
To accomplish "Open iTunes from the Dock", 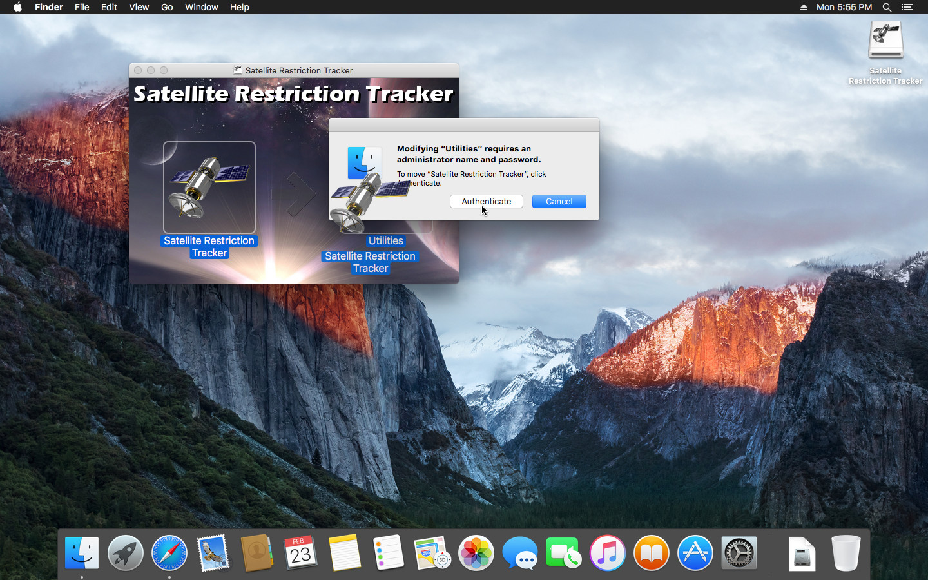I will (608, 554).
